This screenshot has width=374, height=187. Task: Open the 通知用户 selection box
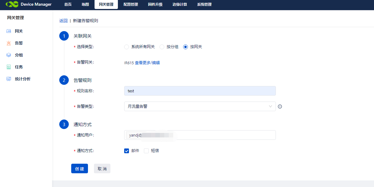224,135
